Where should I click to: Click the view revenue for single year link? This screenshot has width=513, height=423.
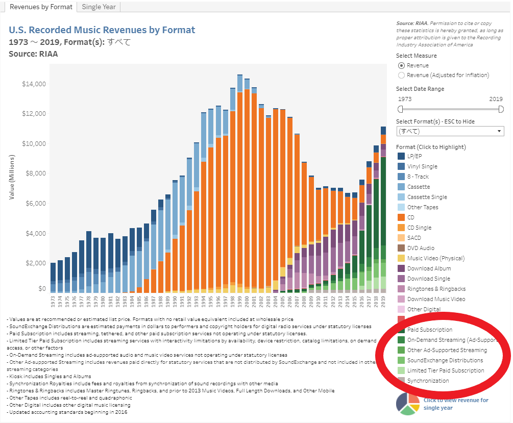(455, 404)
